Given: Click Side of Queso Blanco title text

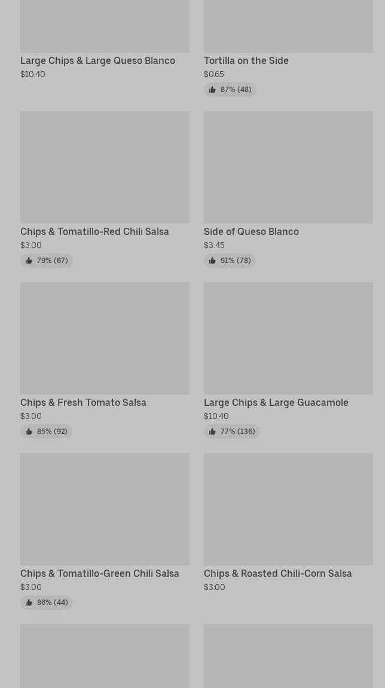Looking at the screenshot, I should point(251,232).
